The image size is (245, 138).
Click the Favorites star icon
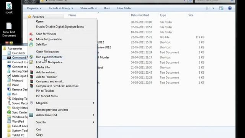pos(29,16)
